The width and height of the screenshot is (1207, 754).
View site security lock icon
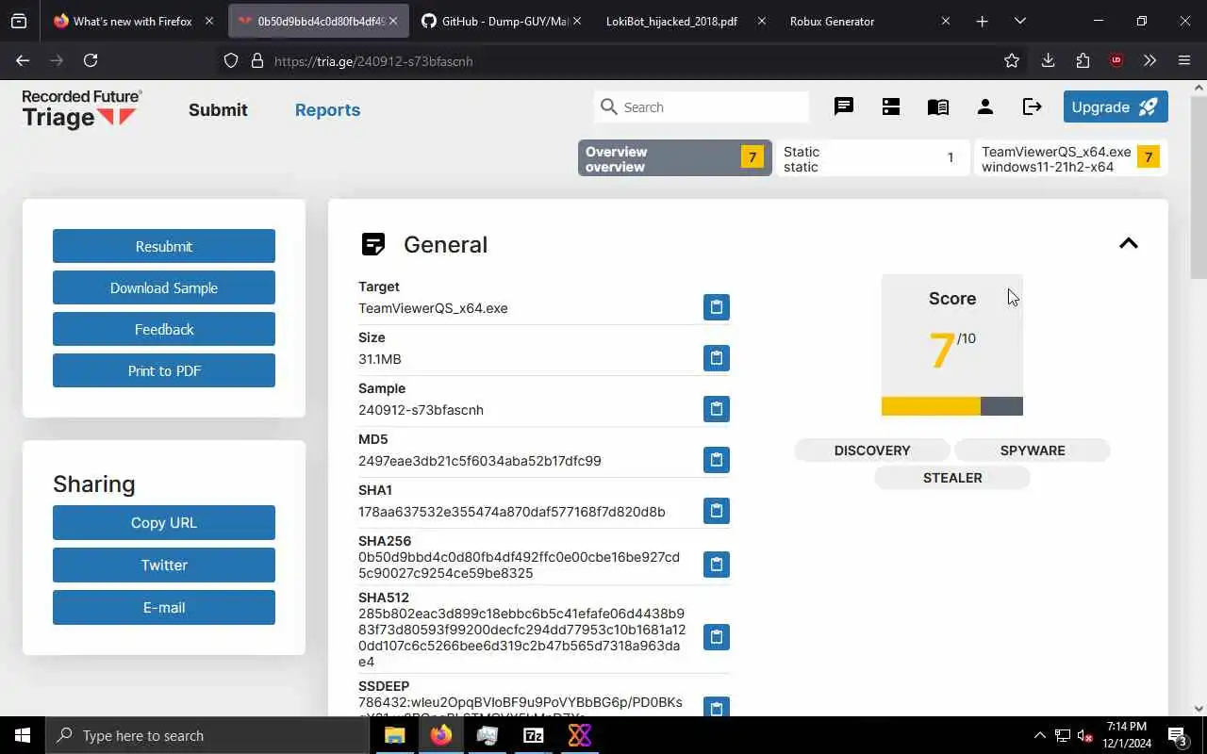[256, 60]
